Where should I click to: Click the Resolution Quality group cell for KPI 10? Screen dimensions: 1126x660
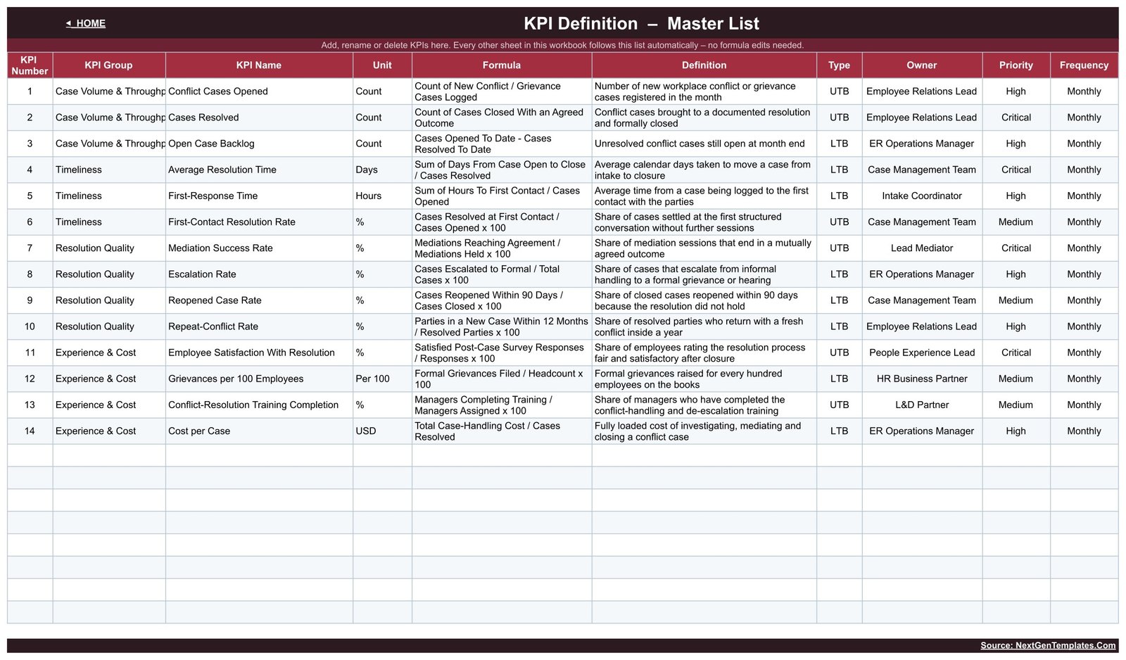pos(109,326)
